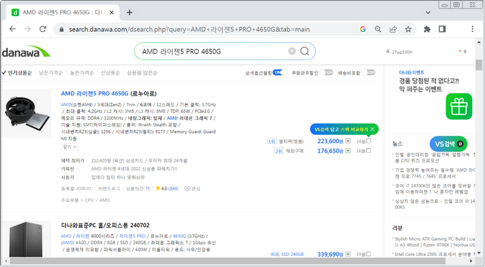Click the 339,690원 price link
The width and height of the screenshot is (485, 267).
point(330,255)
